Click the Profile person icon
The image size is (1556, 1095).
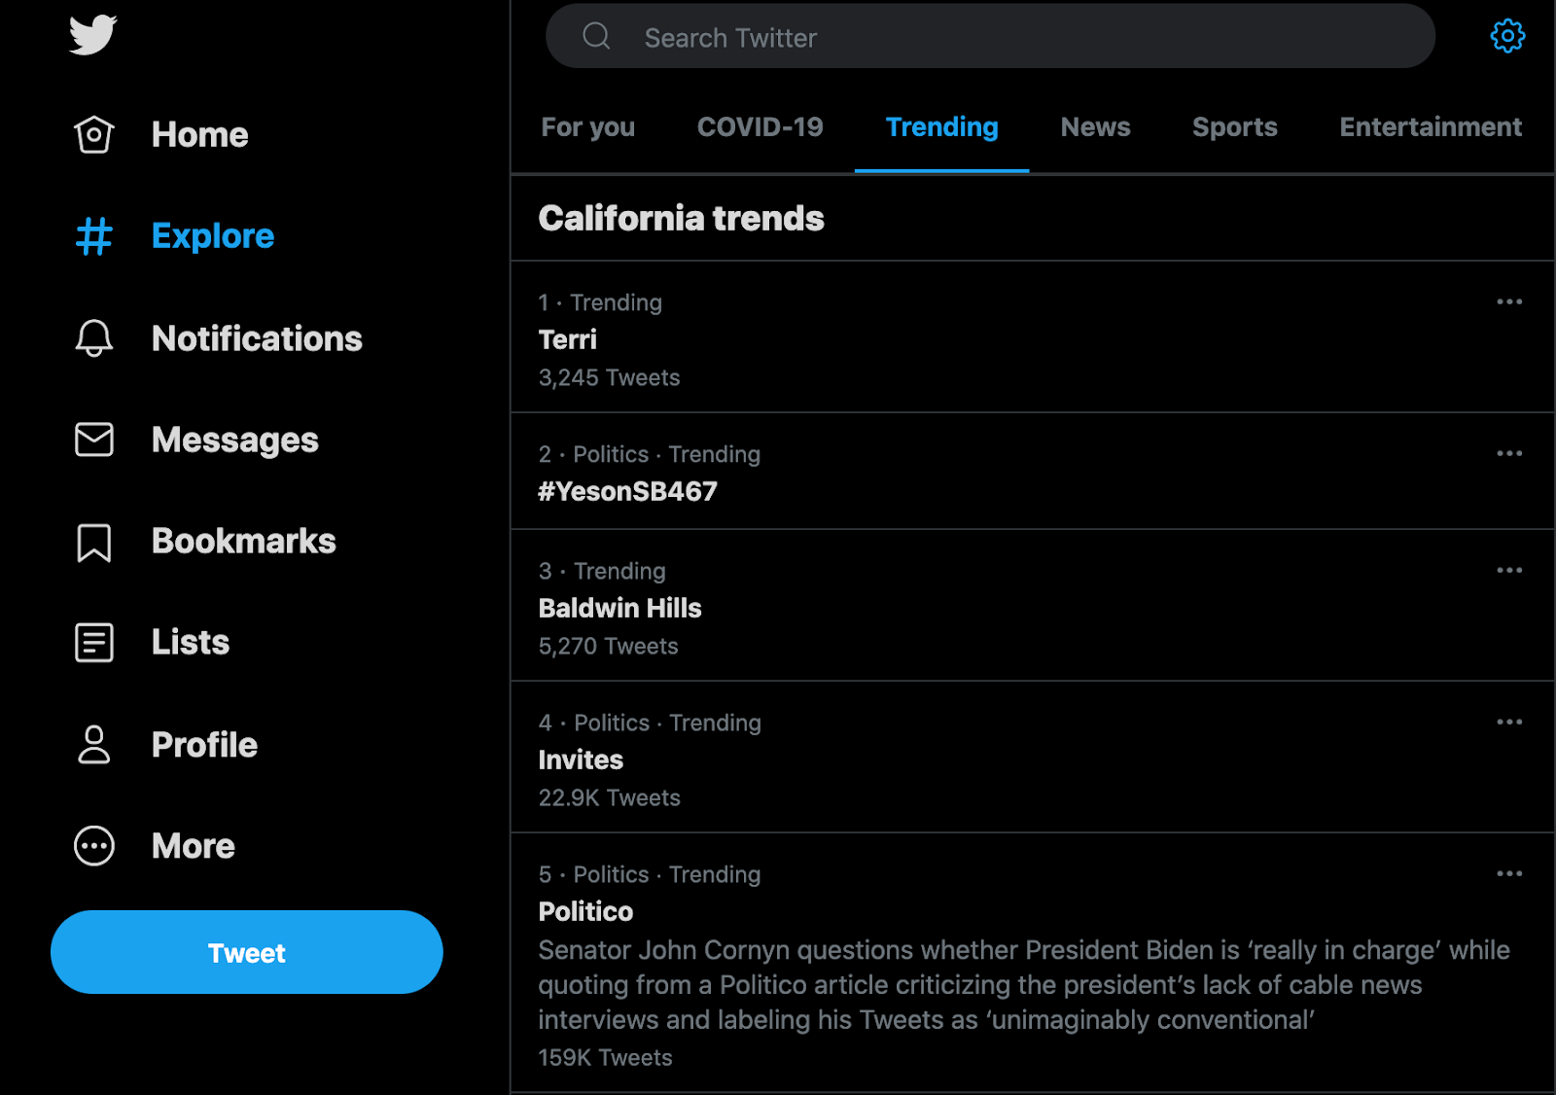pyautogui.click(x=94, y=745)
